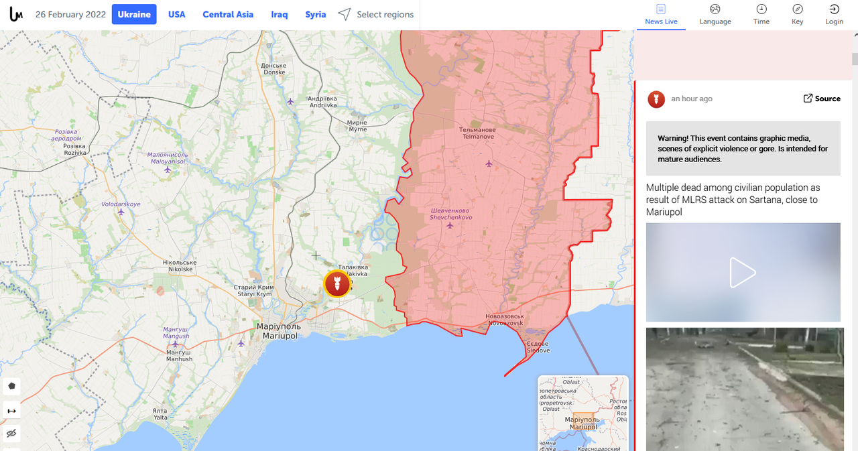Viewport: 858px width, 451px height.
Task: Click the 'an hour ago' timestamp
Action: click(x=692, y=99)
